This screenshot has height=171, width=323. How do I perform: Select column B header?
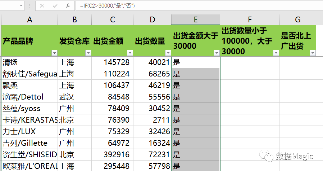click(x=74, y=20)
